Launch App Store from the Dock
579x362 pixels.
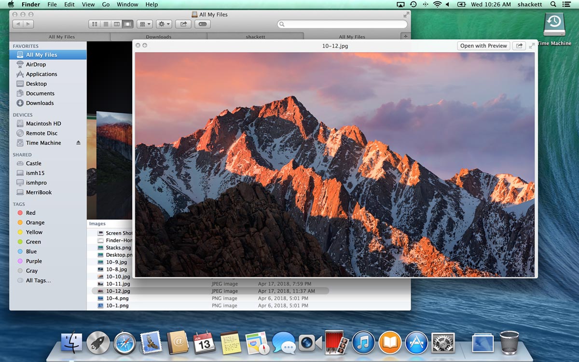click(x=415, y=342)
